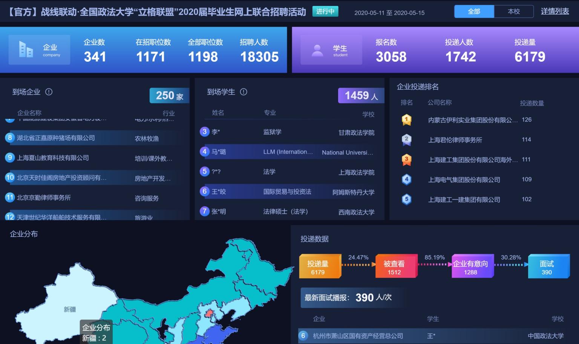This screenshot has width=579, height=344.
Task: Click the company building icon
Action: pos(26,49)
